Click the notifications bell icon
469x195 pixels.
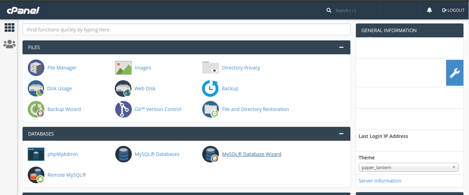(429, 10)
